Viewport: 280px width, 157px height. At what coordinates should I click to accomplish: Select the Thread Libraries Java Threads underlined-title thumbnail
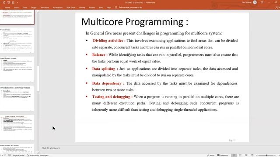coord(17,127)
